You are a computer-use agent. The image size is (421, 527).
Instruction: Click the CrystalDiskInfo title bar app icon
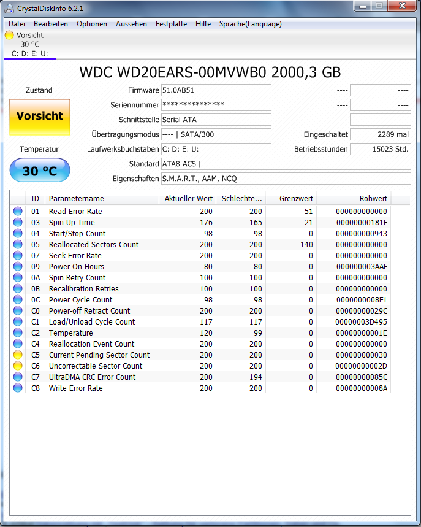(9, 9)
